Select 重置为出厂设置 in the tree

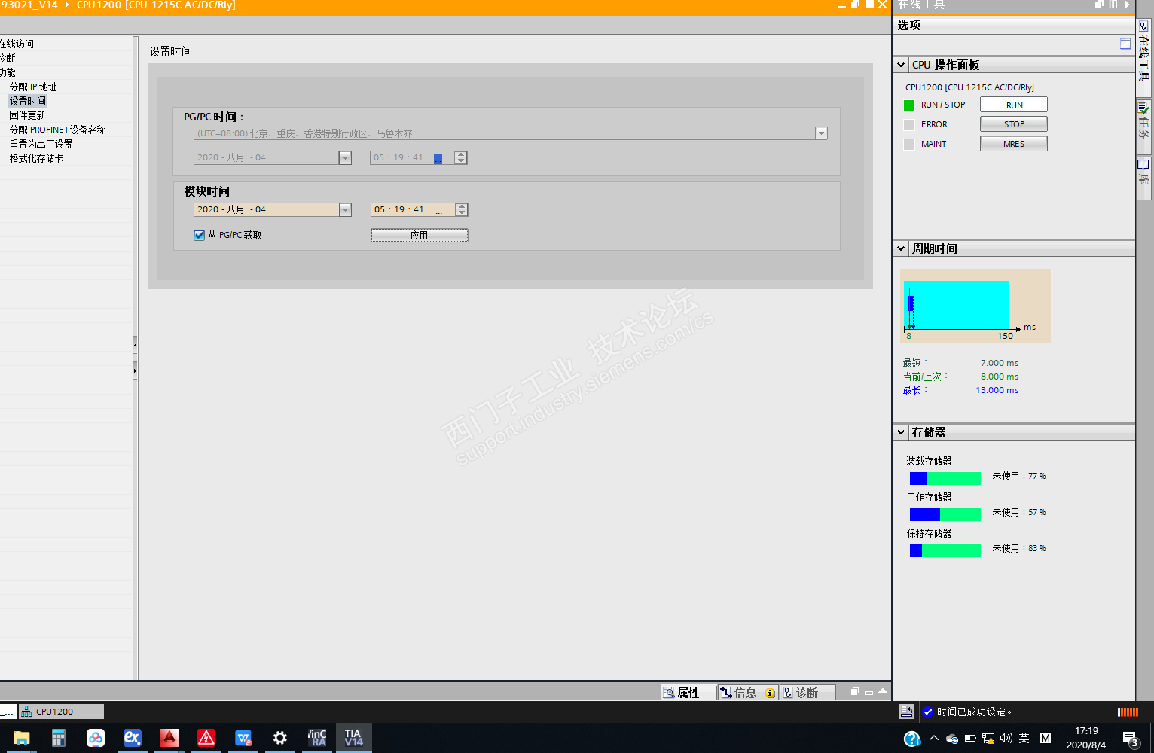41,144
